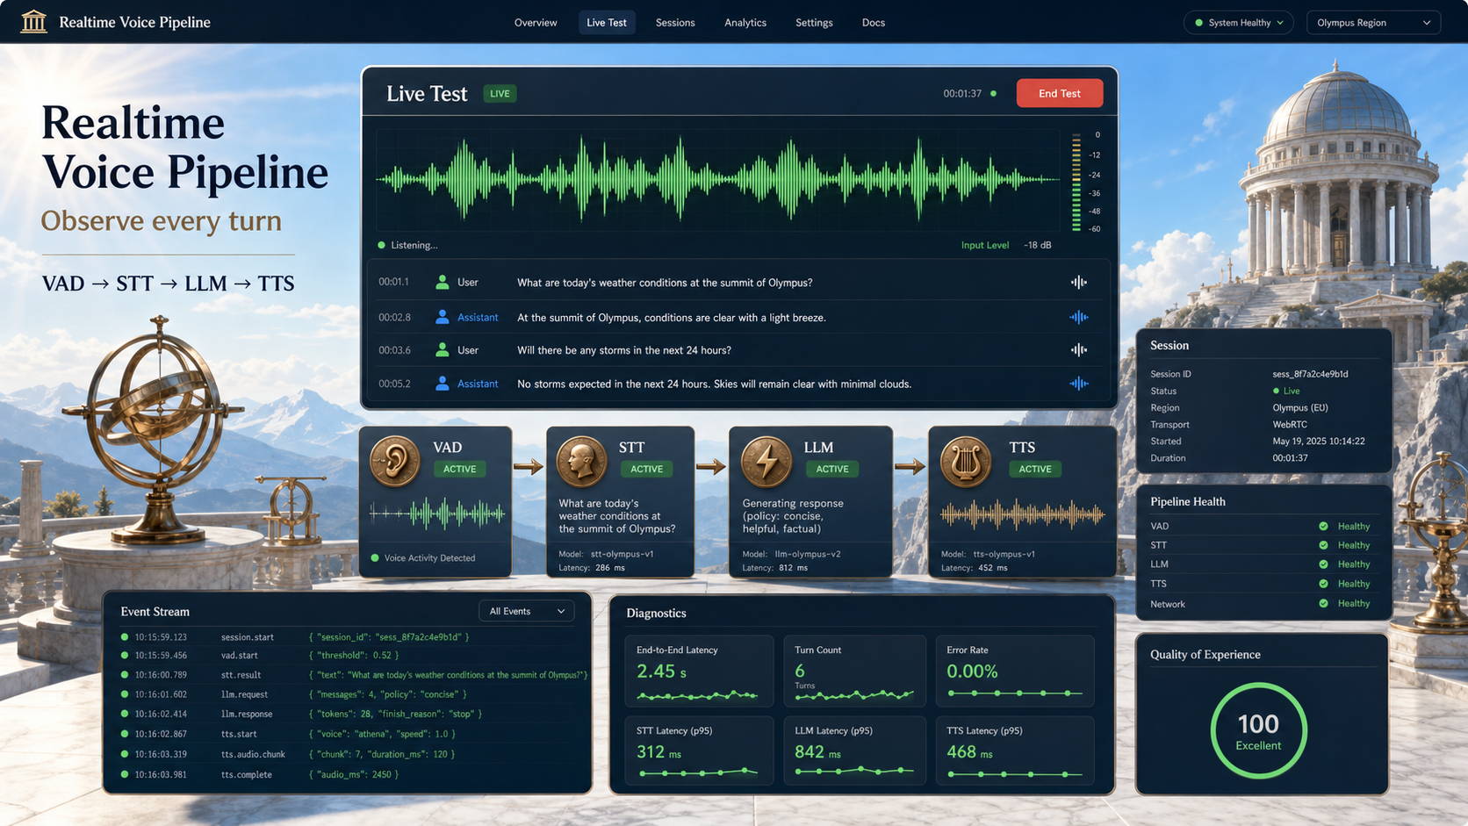Viewport: 1468px width, 826px height.
Task: Click the green recording dot beside timer
Action: 994,93
